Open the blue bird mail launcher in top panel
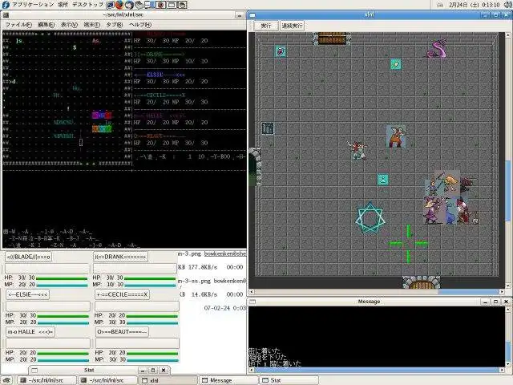Image resolution: width=513 pixels, height=385 pixels. pyautogui.click(x=129, y=5)
